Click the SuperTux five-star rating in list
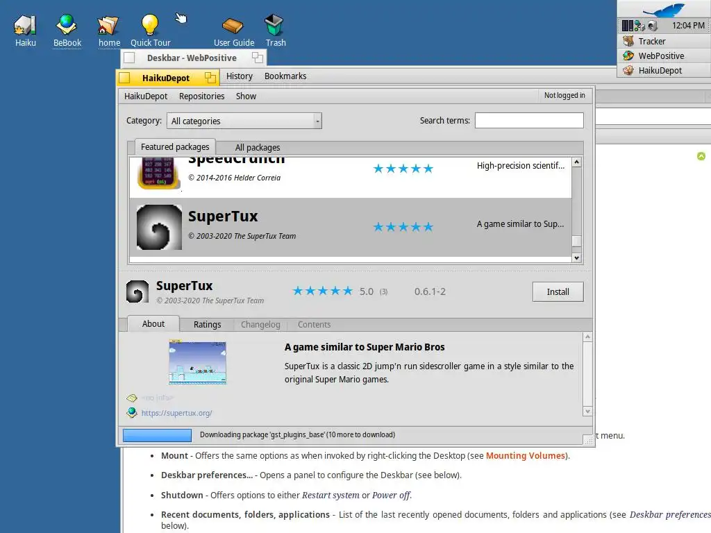 403,227
